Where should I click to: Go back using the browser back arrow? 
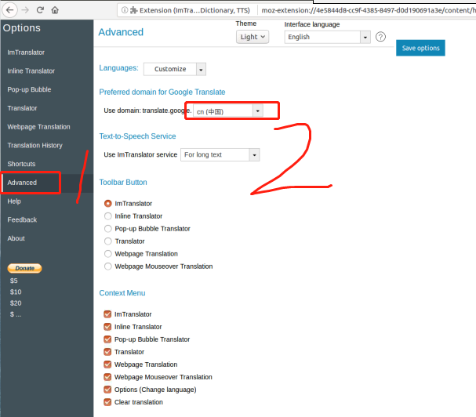[x=9, y=10]
